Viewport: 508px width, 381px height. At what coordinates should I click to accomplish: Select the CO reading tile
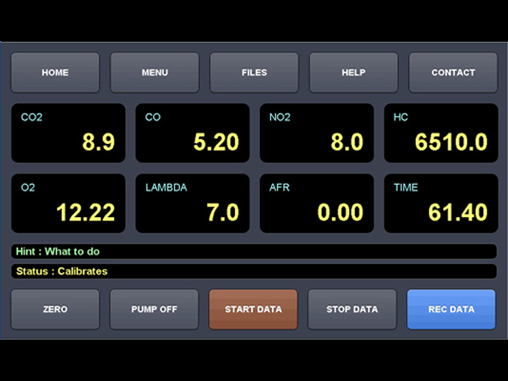tap(193, 133)
